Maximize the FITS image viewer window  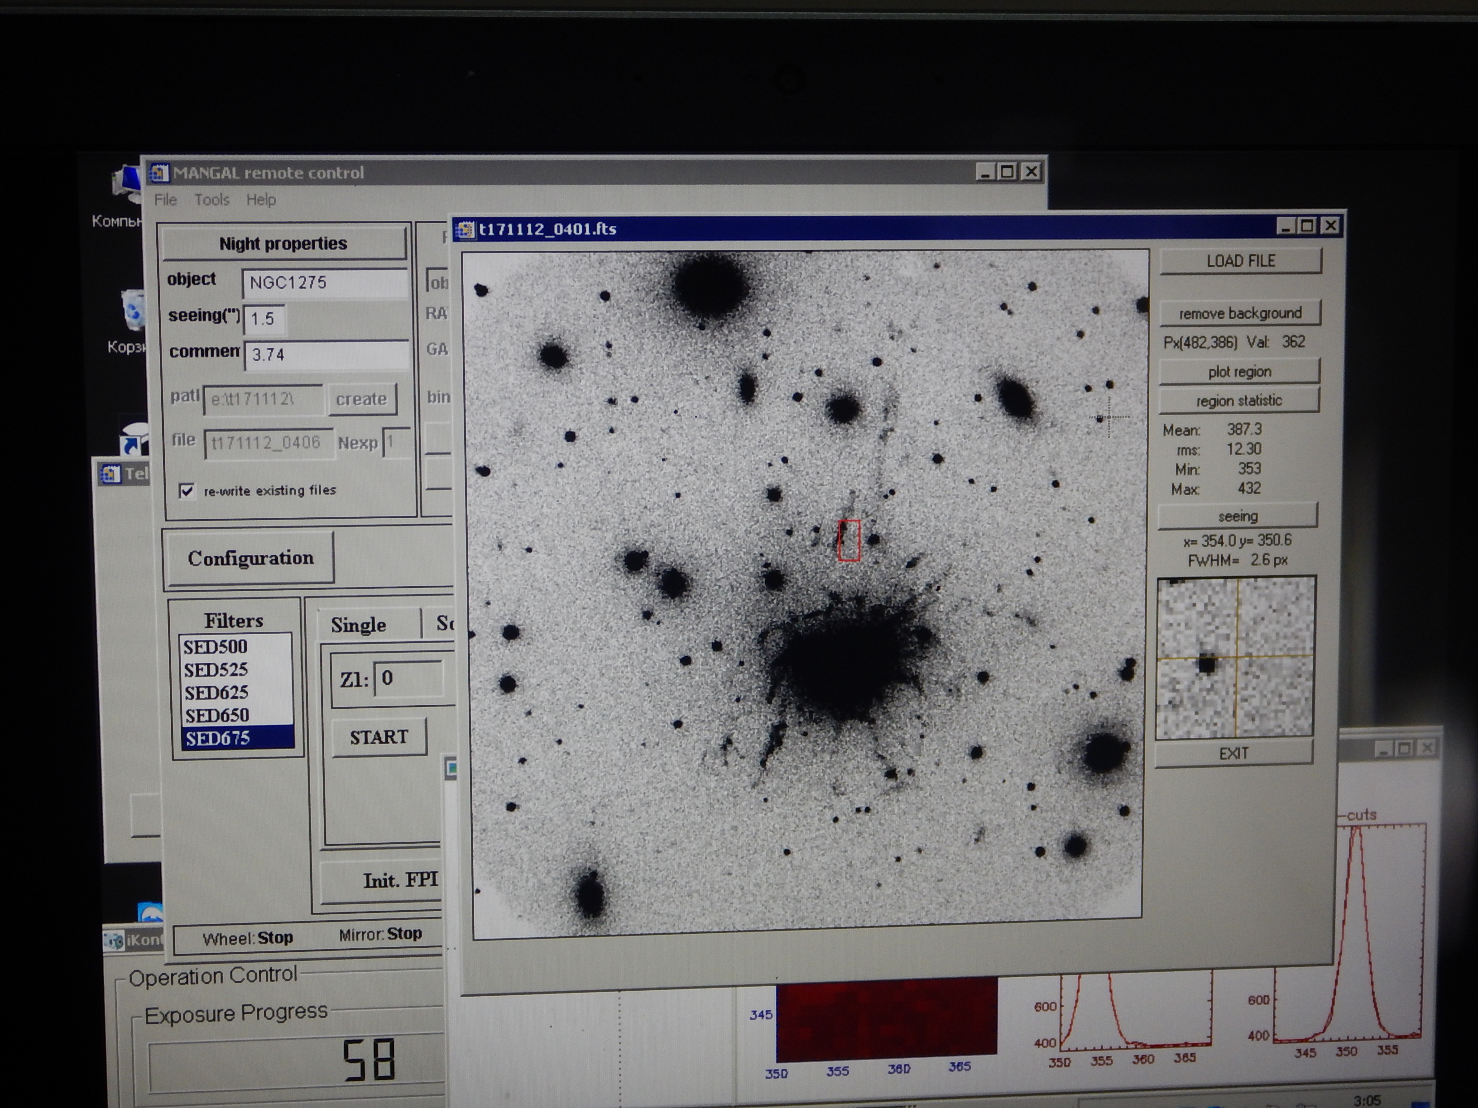pos(1308,226)
